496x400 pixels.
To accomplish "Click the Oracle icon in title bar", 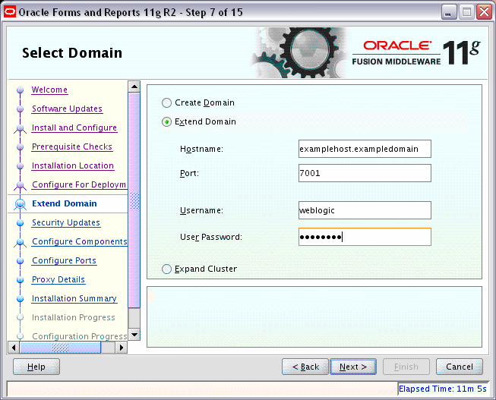I will tap(10, 12).
